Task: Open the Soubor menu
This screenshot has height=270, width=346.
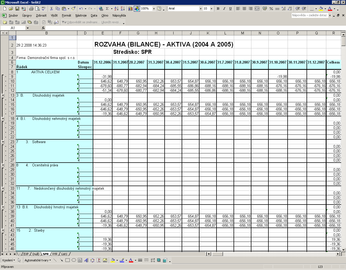Action: [13, 15]
